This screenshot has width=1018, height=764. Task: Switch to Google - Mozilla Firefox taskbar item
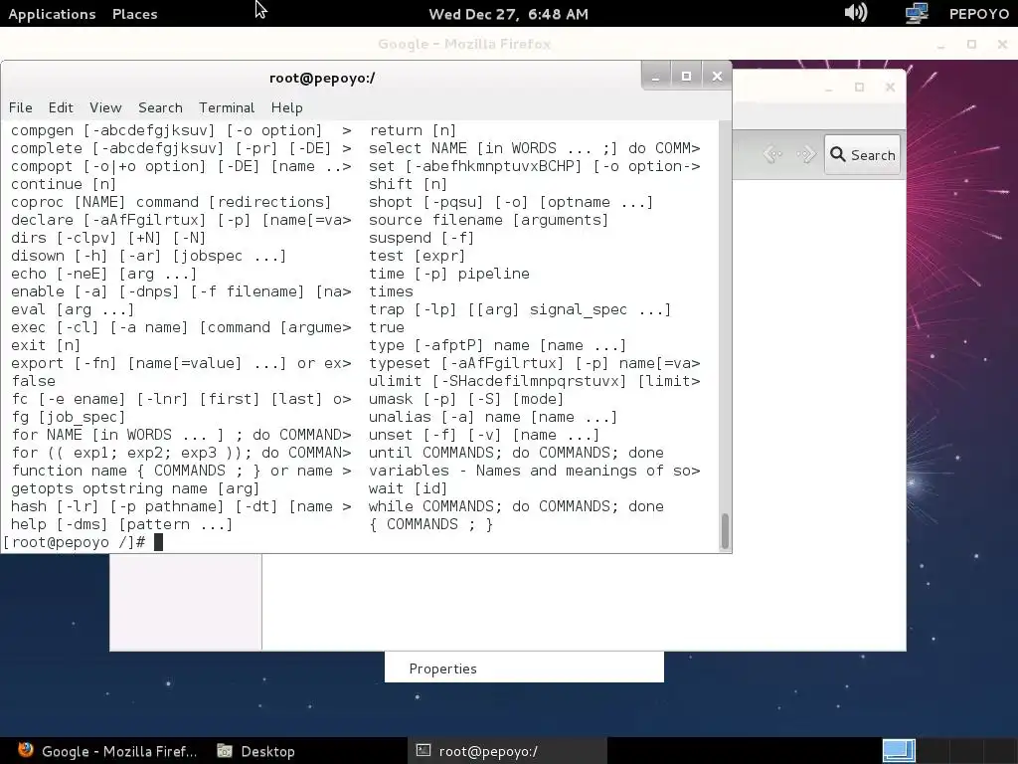106,751
